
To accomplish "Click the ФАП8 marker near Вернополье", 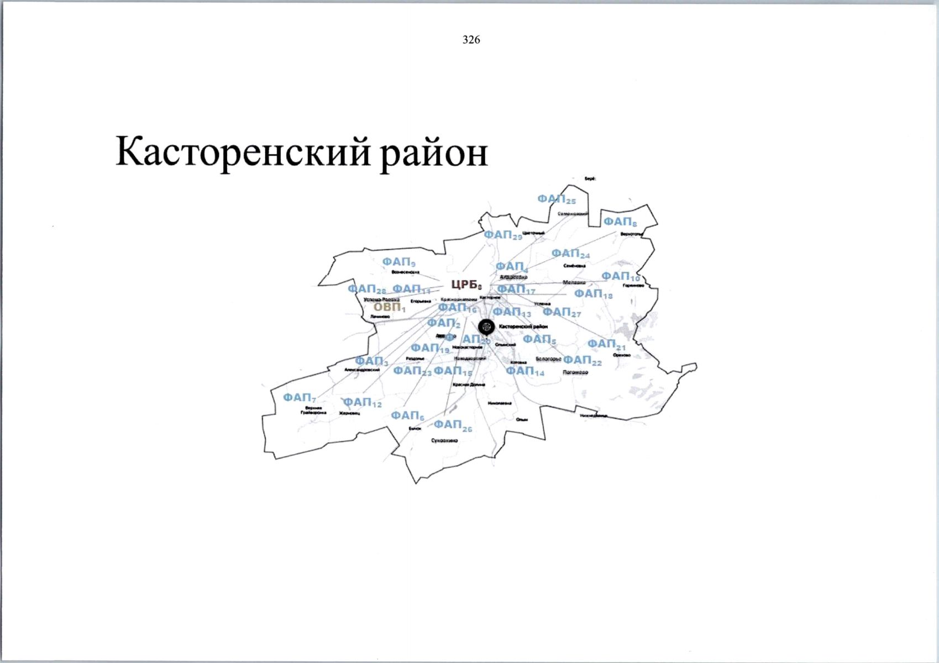I will (620, 220).
